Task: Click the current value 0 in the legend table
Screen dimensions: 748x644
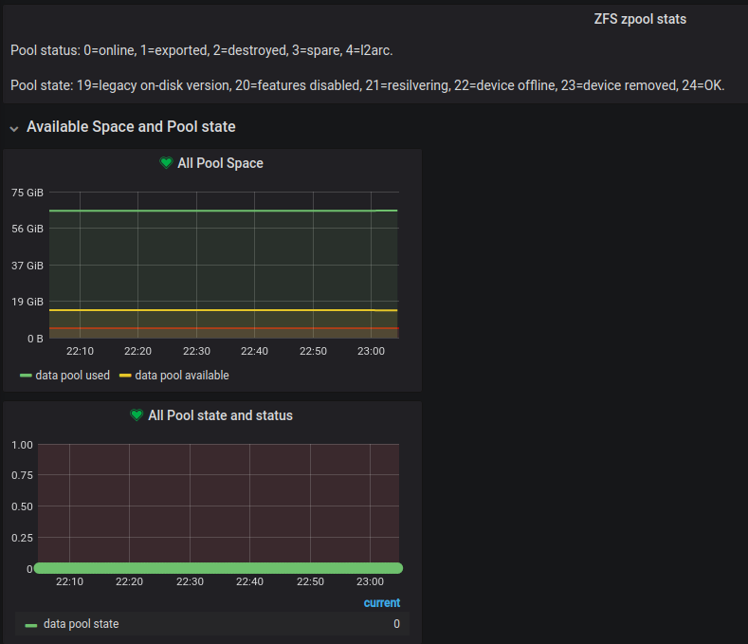Action: pyautogui.click(x=396, y=624)
